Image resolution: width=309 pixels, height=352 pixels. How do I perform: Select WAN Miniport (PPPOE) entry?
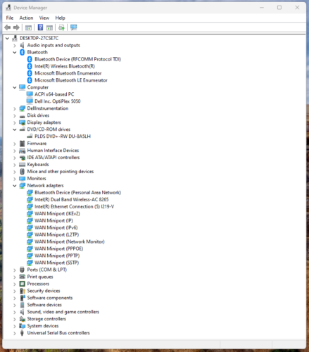[x=59, y=249]
